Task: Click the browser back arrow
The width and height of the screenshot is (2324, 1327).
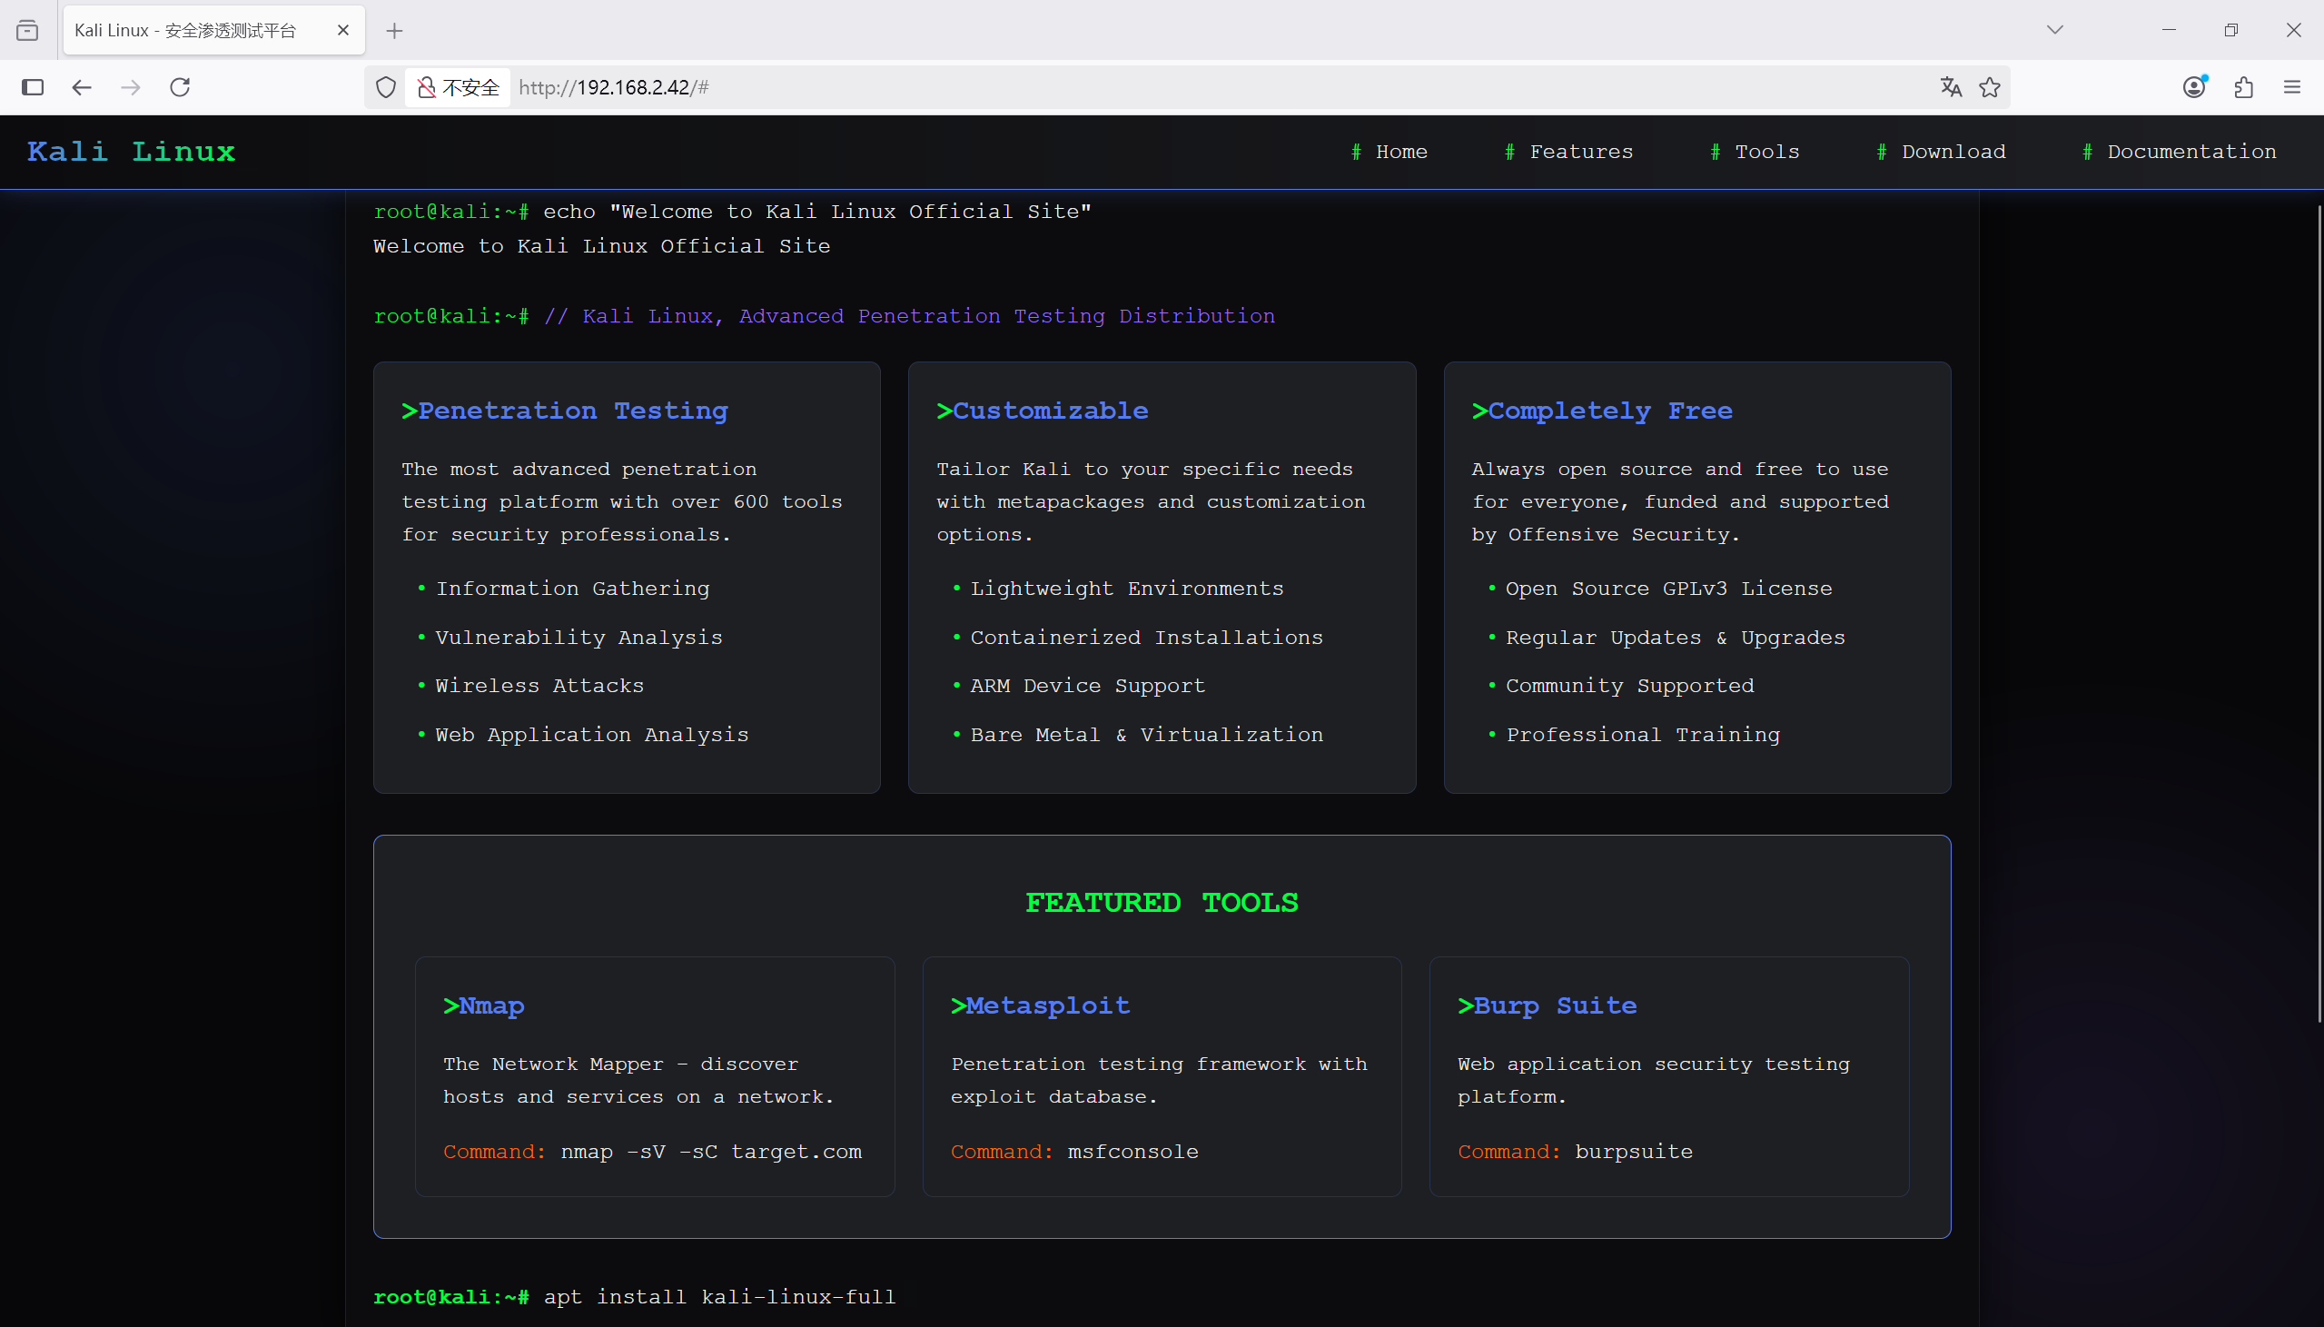Action: point(82,87)
